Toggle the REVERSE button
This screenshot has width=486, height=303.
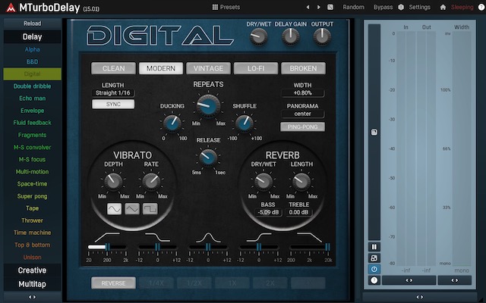point(112,283)
